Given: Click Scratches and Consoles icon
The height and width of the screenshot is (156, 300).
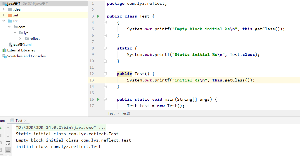Looking at the screenshot, I should 4,56.
